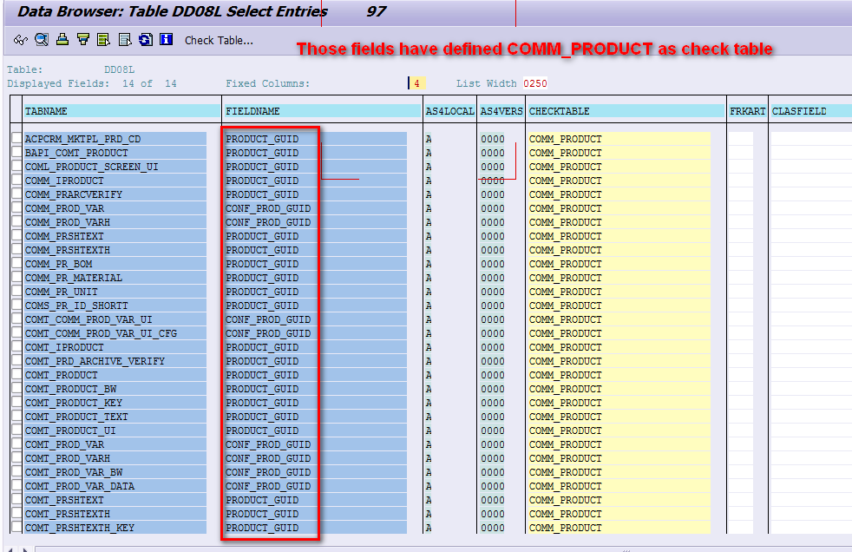This screenshot has height=552, width=852.
Task: Click the glasses Display icon
Action: pos(21,40)
